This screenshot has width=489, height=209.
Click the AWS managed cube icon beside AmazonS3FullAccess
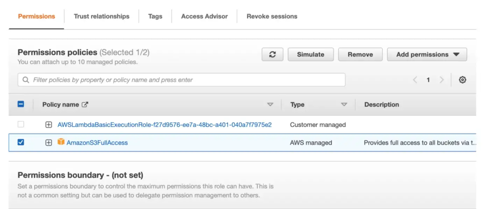click(x=61, y=142)
